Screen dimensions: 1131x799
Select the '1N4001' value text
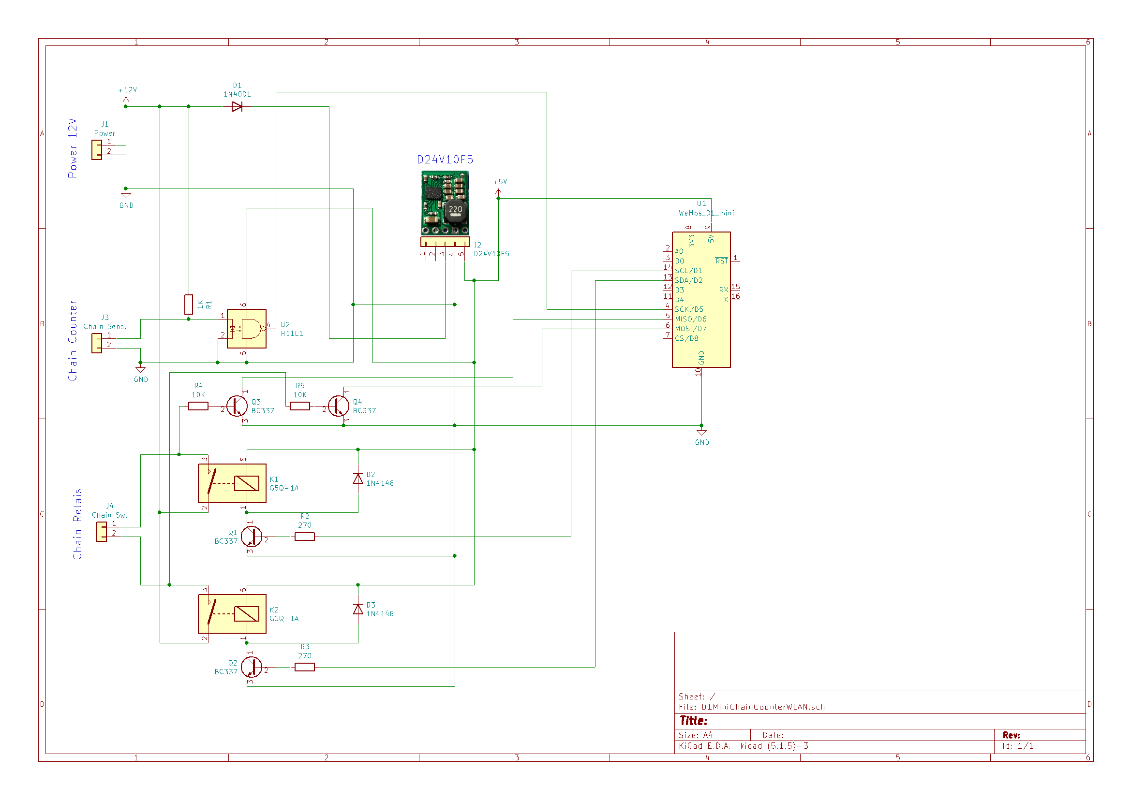click(237, 95)
